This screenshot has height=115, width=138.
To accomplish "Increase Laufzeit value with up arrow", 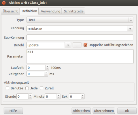I will [x=47, y=66].
